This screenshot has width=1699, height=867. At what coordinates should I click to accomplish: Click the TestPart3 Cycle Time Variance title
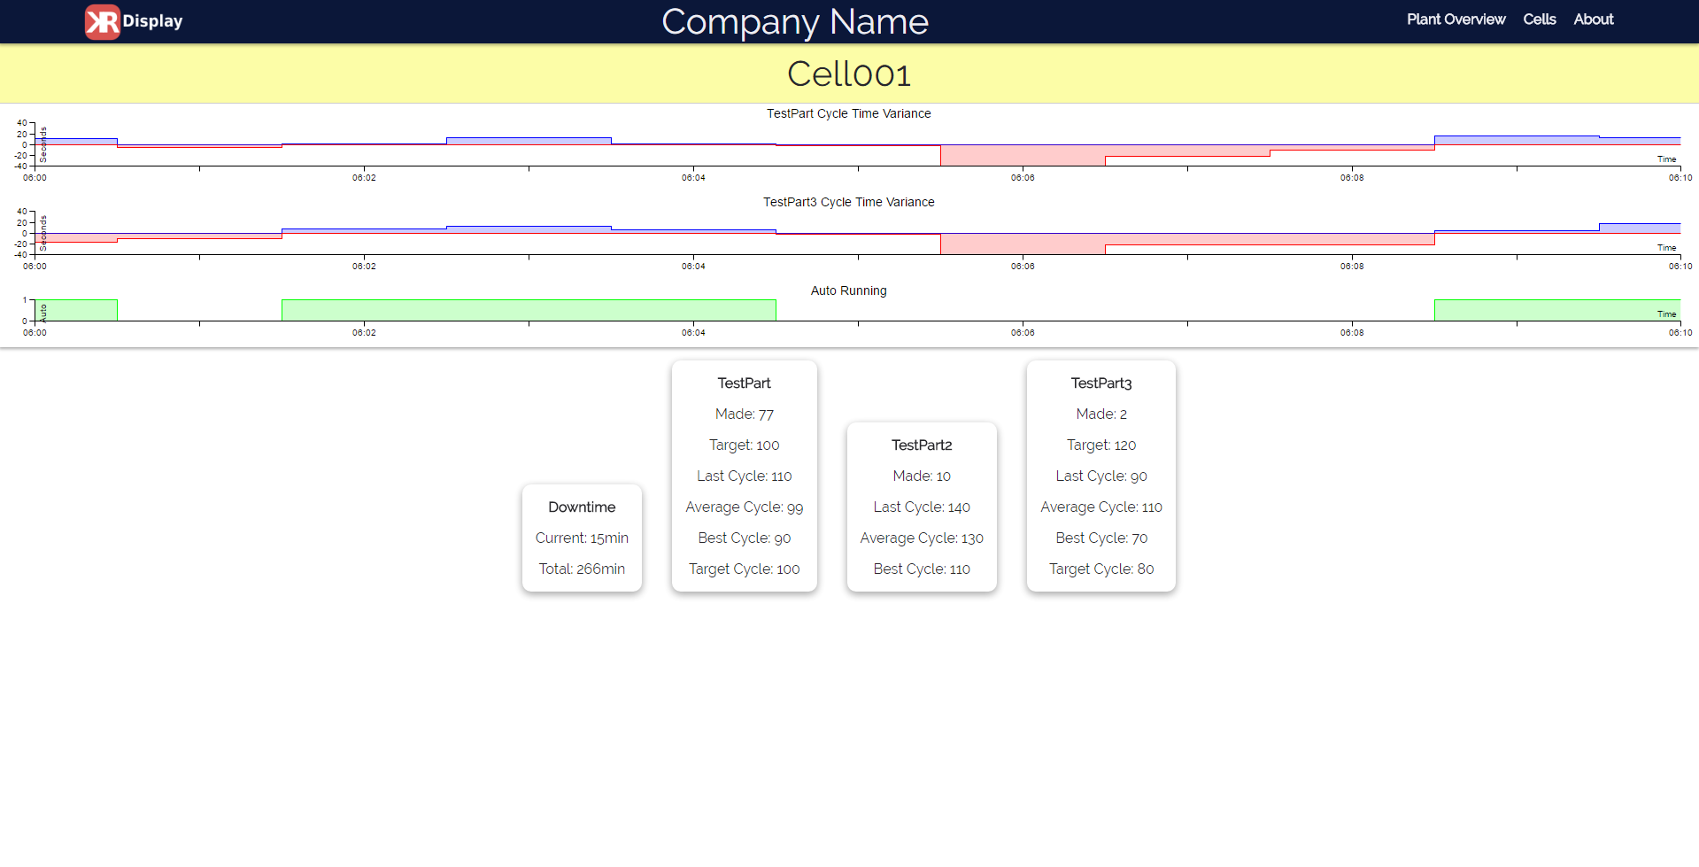[848, 202]
